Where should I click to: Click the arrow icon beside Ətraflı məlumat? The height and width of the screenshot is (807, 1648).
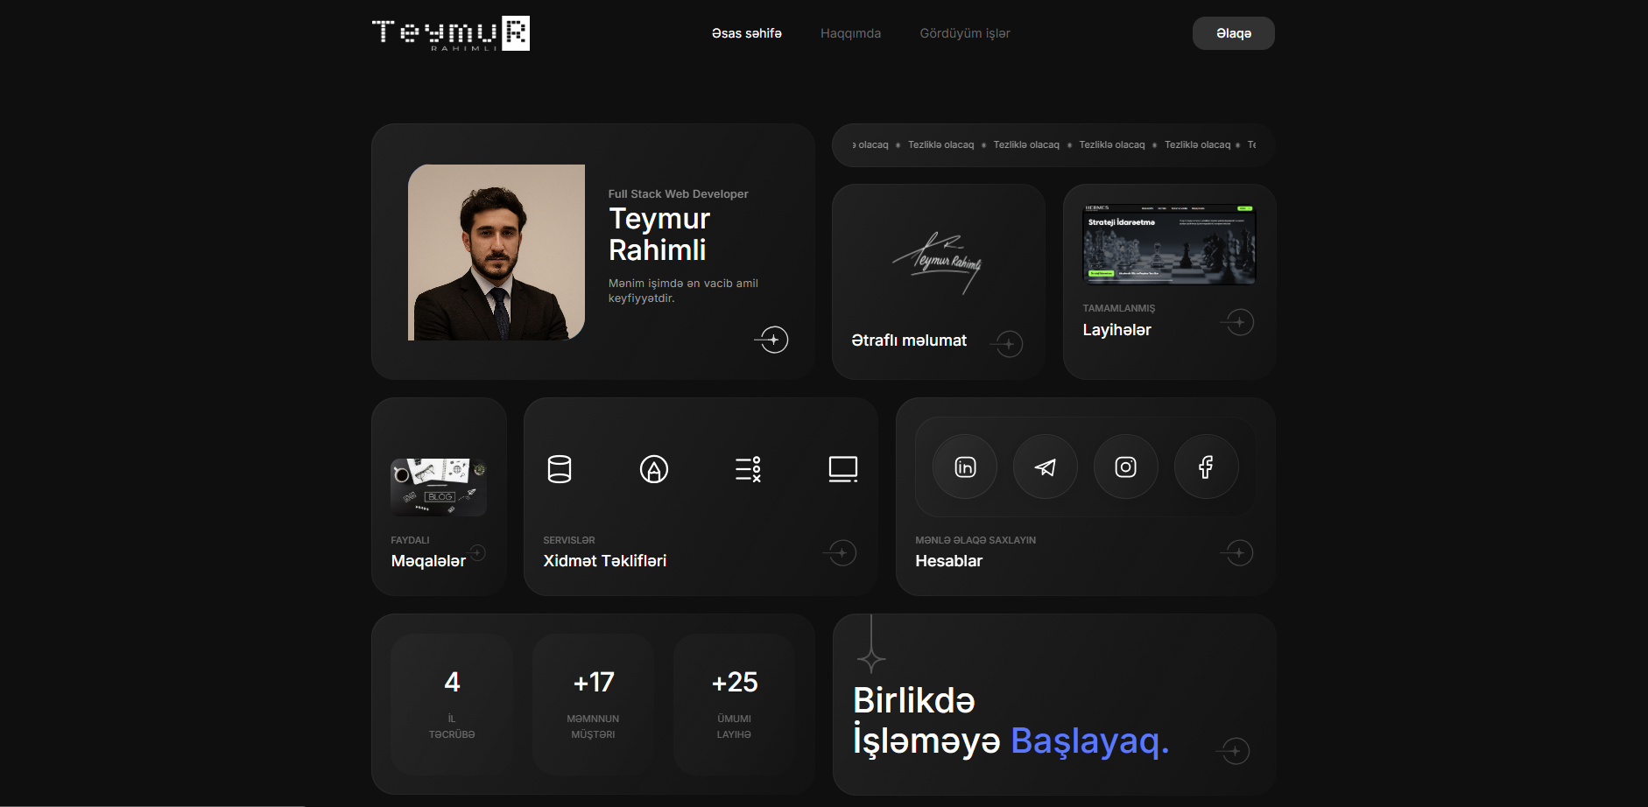(1007, 343)
